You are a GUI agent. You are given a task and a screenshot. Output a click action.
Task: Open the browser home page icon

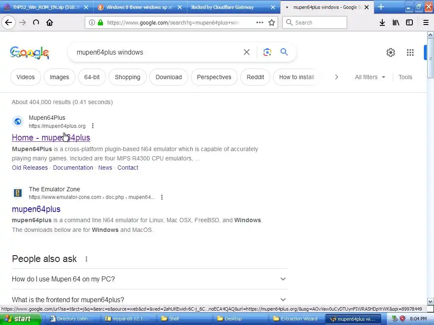click(x=50, y=22)
